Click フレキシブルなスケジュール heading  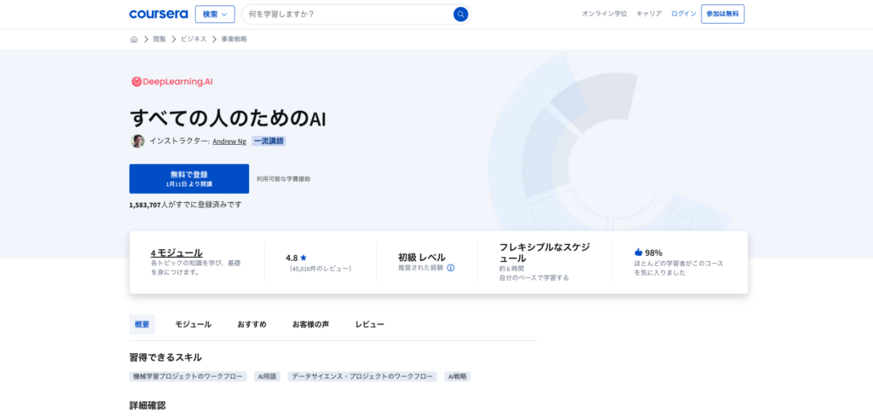click(545, 253)
